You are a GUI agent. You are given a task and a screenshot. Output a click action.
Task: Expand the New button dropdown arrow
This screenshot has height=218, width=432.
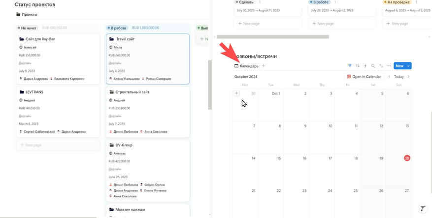point(408,66)
